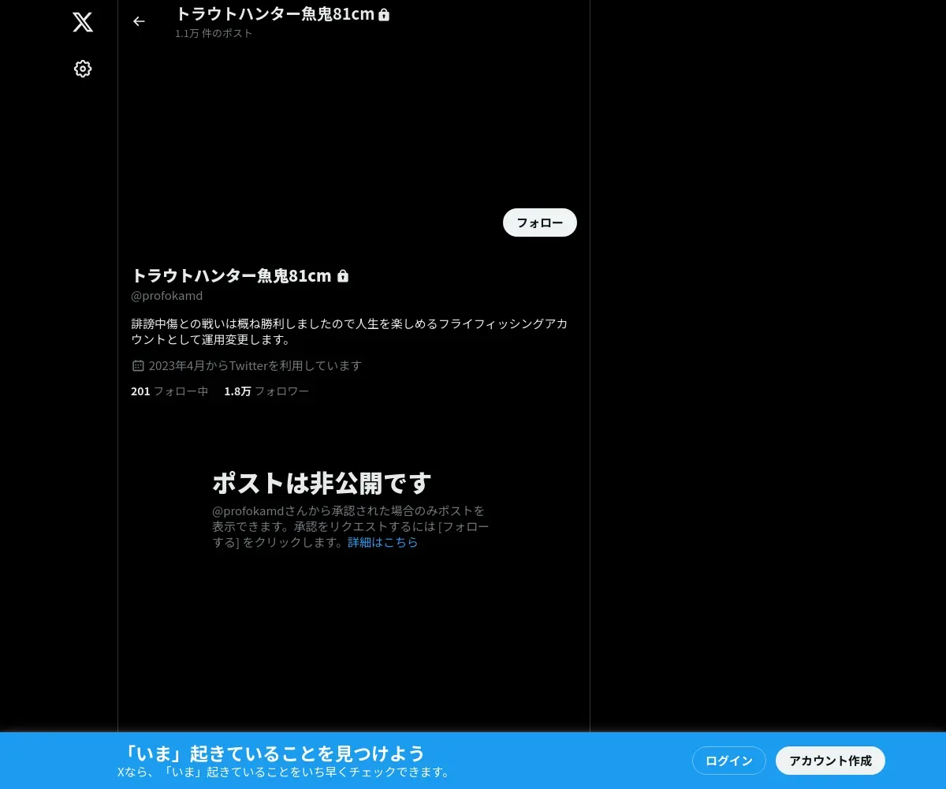Click the ログイン button
Image resolution: width=946 pixels, height=789 pixels.
[x=729, y=761]
